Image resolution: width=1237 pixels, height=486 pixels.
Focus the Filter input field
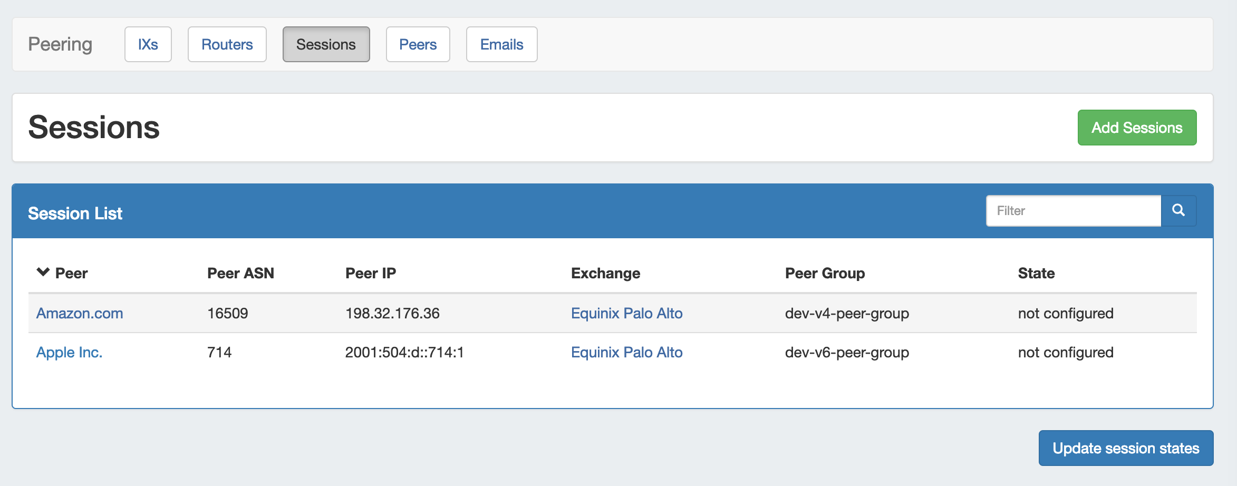1074,211
